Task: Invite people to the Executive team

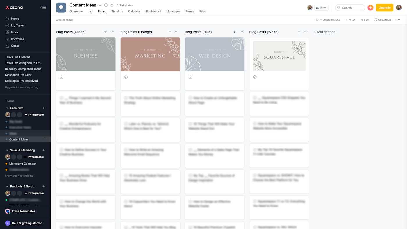Action: tap(34, 115)
